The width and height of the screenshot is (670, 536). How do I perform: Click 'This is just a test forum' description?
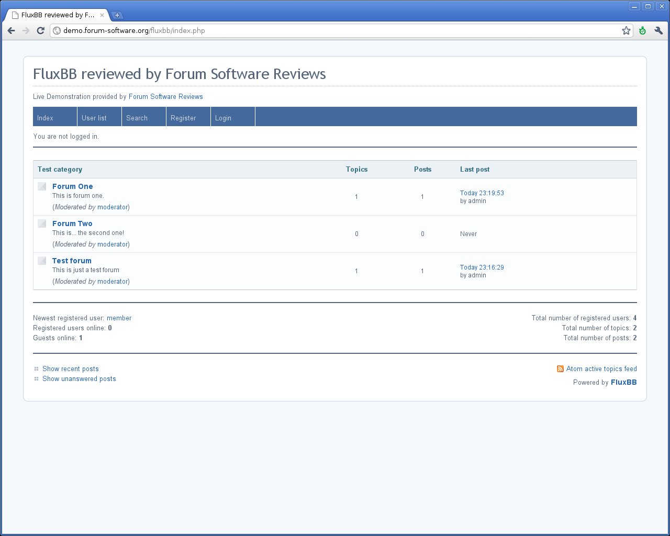86,270
